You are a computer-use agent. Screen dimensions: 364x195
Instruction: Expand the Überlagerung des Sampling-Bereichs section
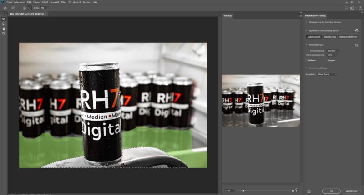click(306, 22)
